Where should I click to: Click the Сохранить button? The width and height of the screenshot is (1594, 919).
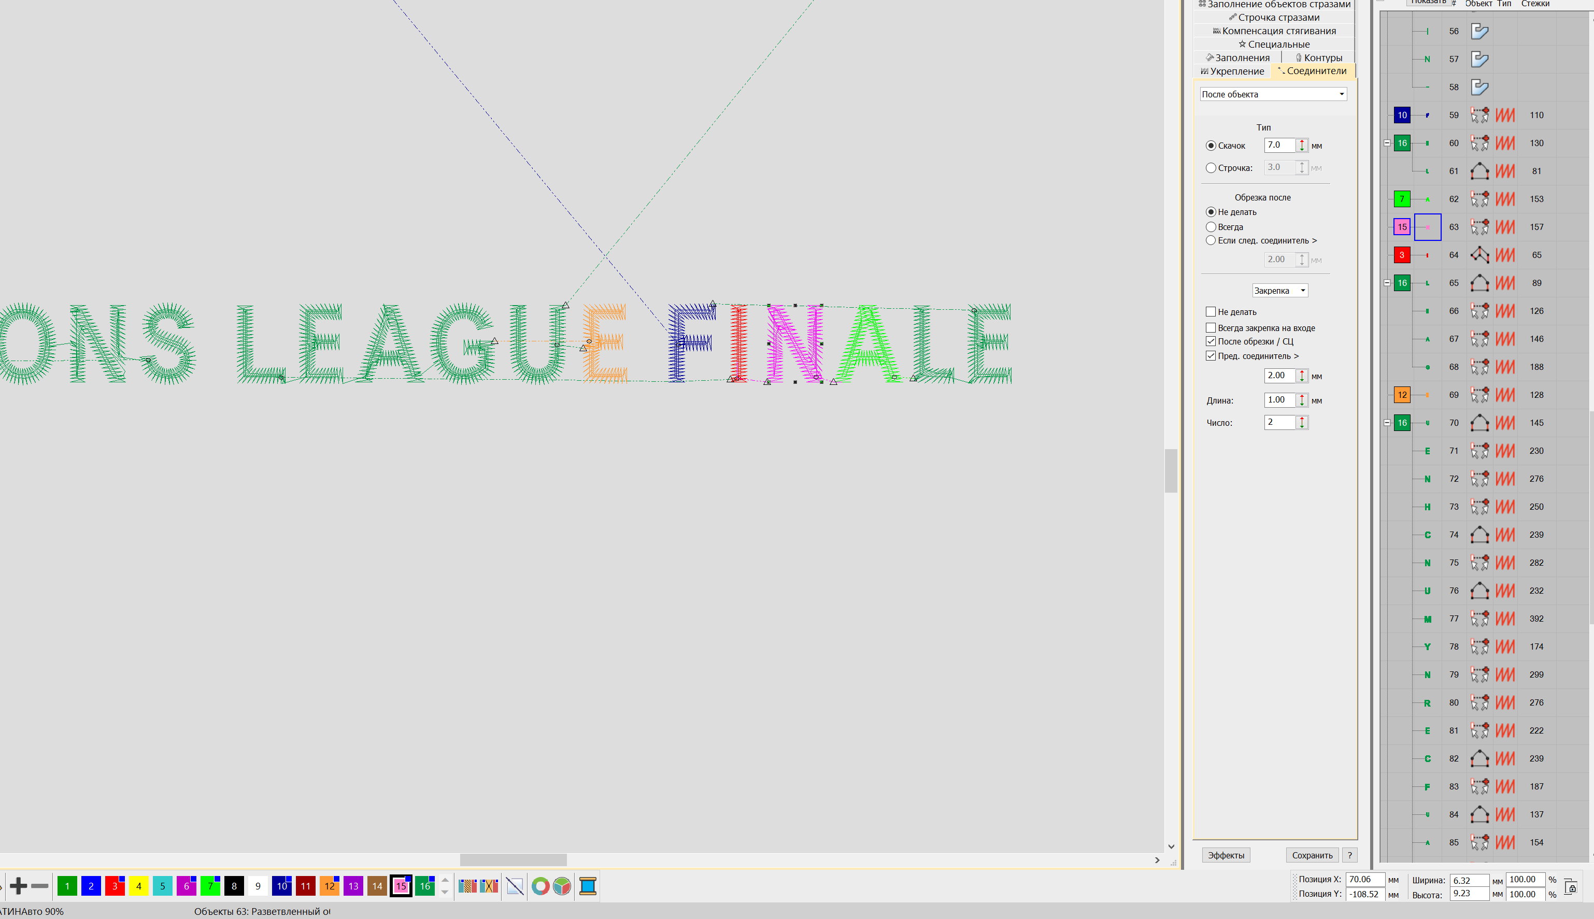click(1312, 855)
